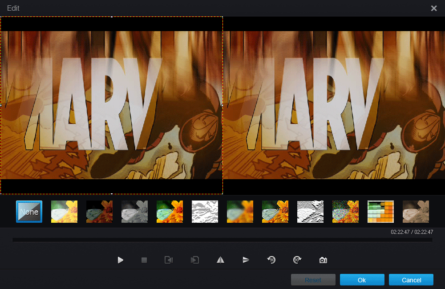Screen dimensions: 445x289
Task: Click the playback progress bar
Action: [x=222, y=240]
